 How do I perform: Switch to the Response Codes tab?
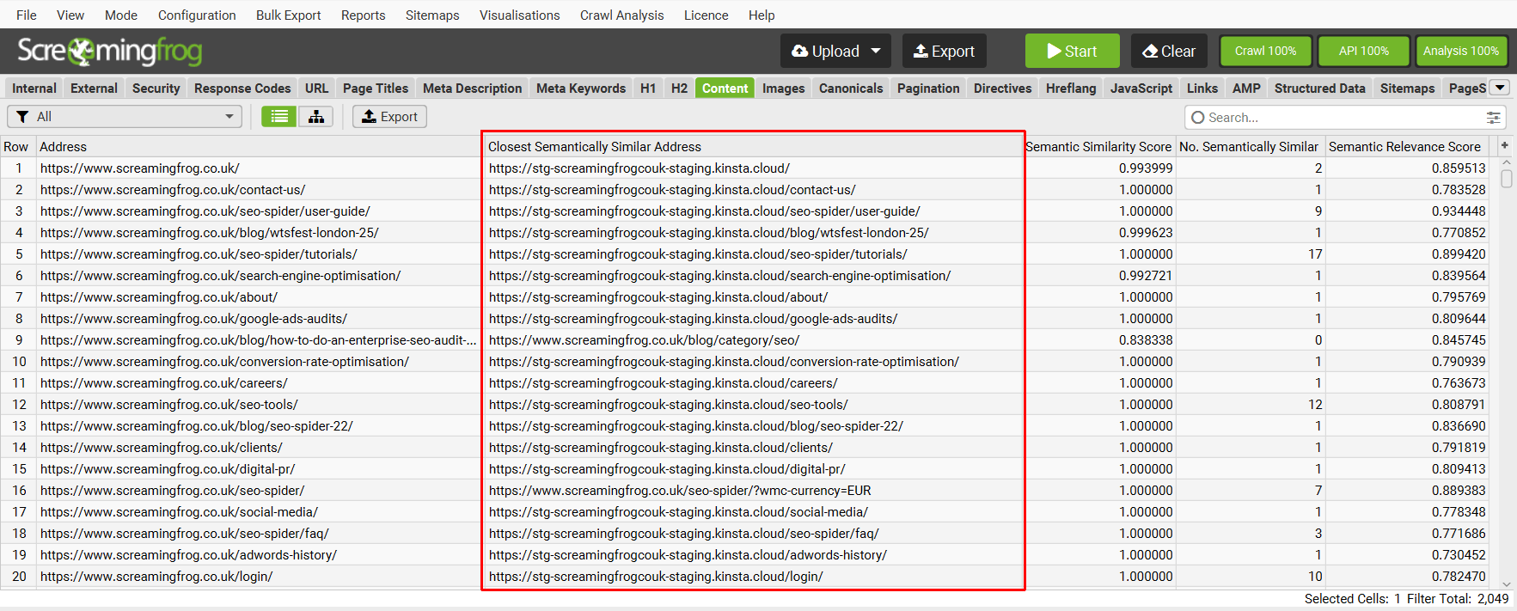tap(242, 88)
